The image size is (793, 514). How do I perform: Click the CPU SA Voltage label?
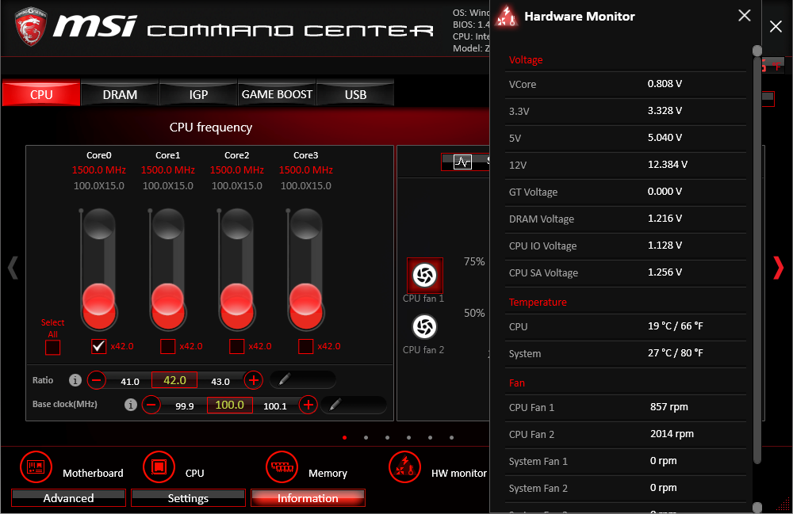pyautogui.click(x=543, y=272)
